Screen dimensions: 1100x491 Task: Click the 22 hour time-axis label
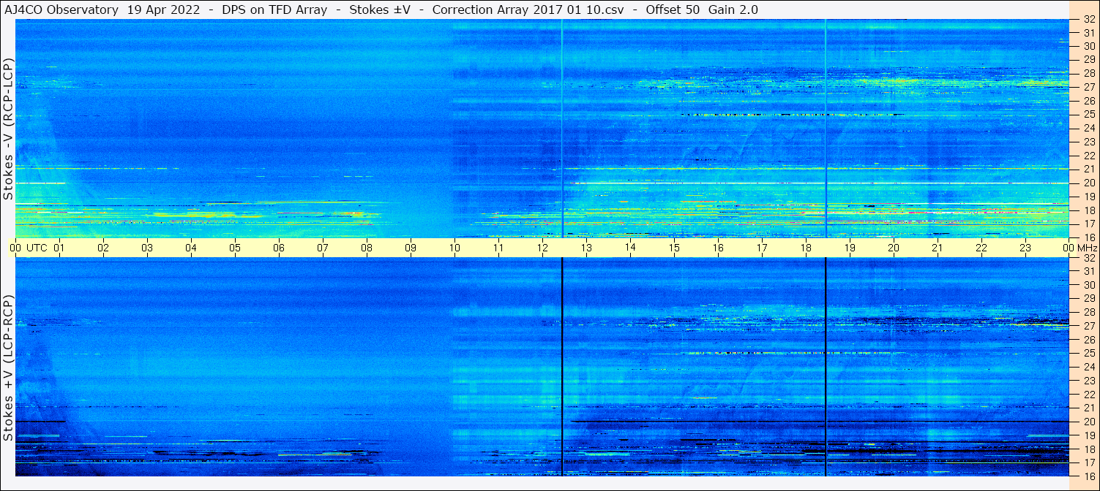(x=981, y=248)
